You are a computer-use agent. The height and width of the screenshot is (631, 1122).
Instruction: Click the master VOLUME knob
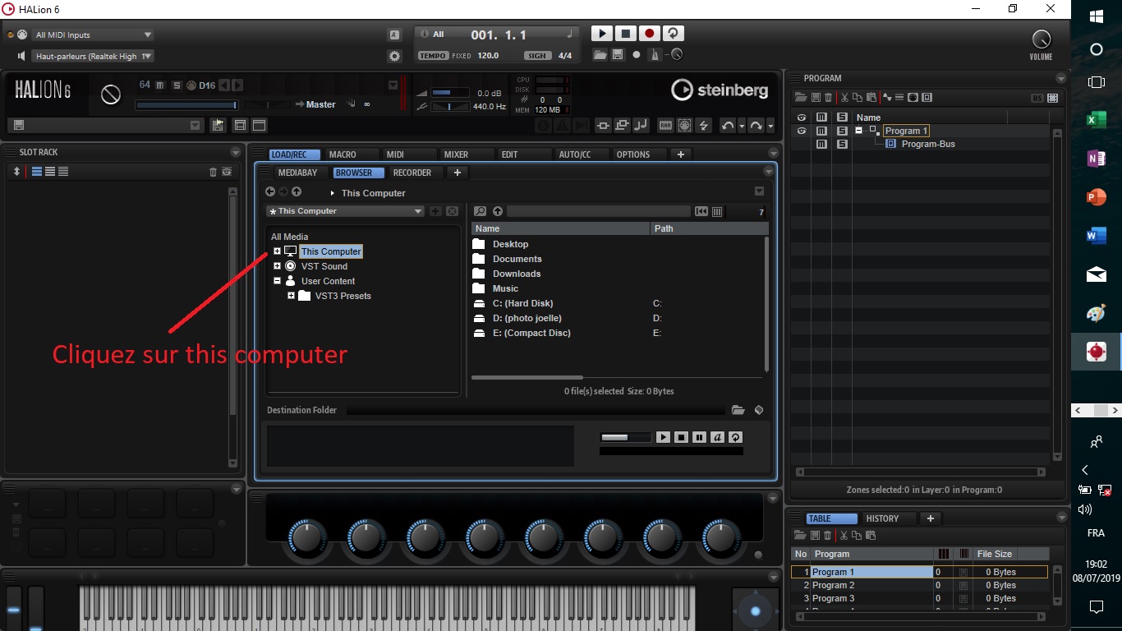[x=1041, y=39]
